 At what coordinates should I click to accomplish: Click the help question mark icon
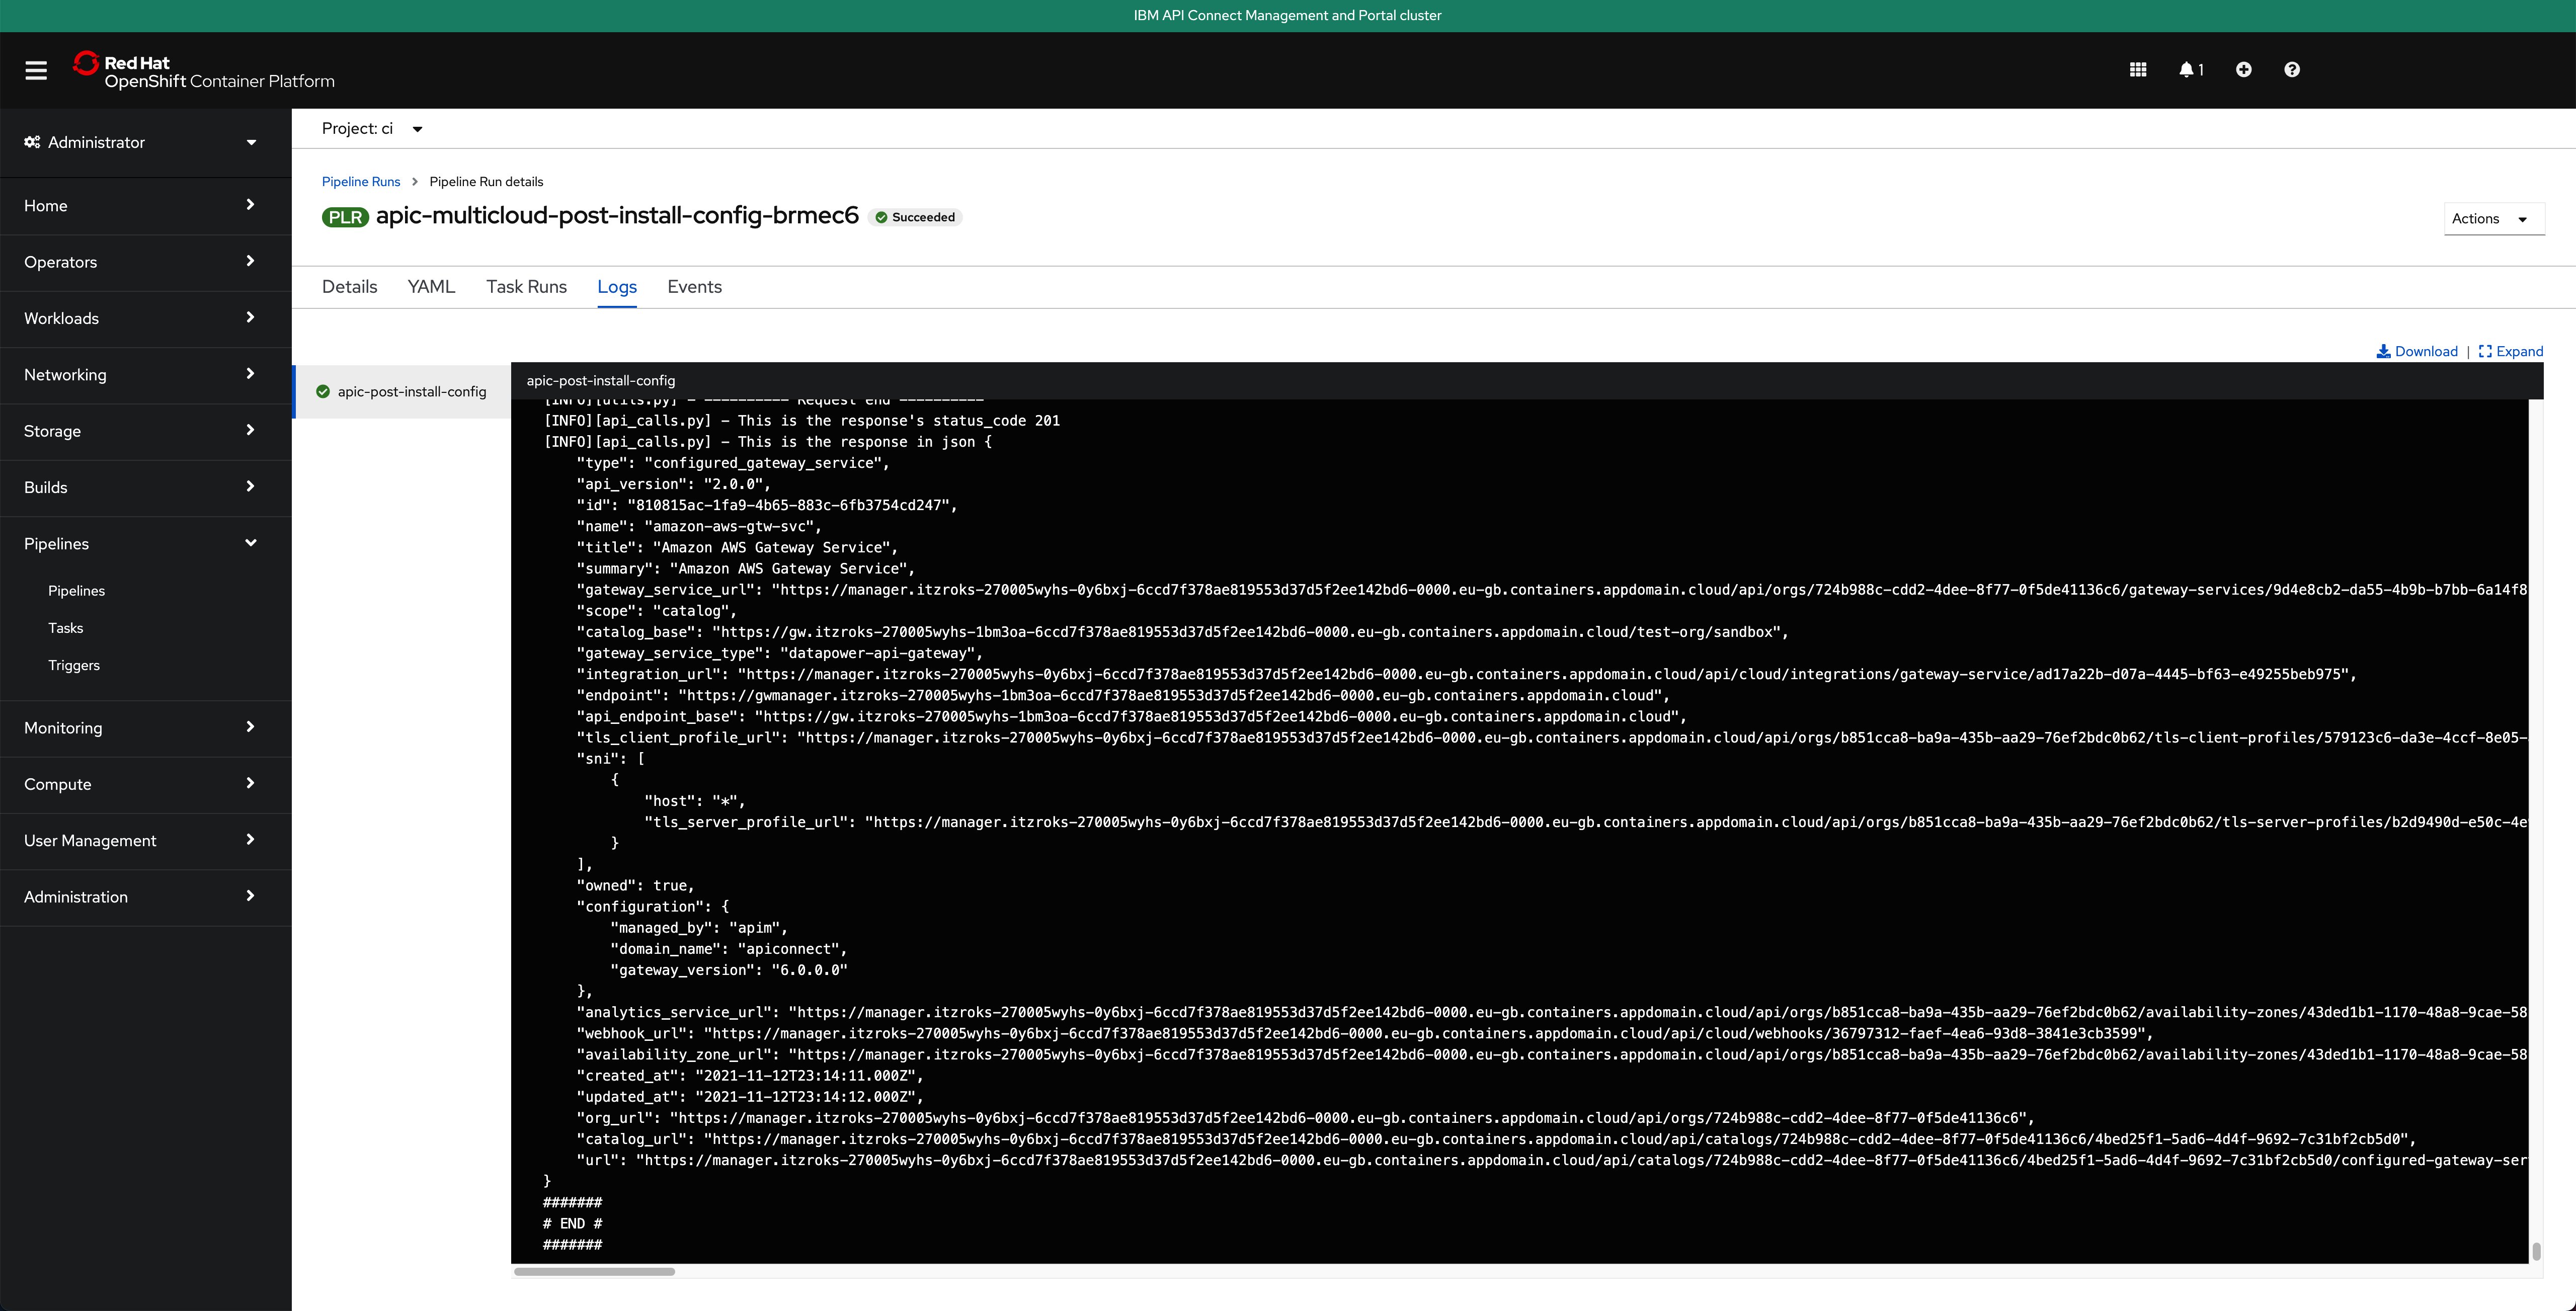(x=2292, y=68)
